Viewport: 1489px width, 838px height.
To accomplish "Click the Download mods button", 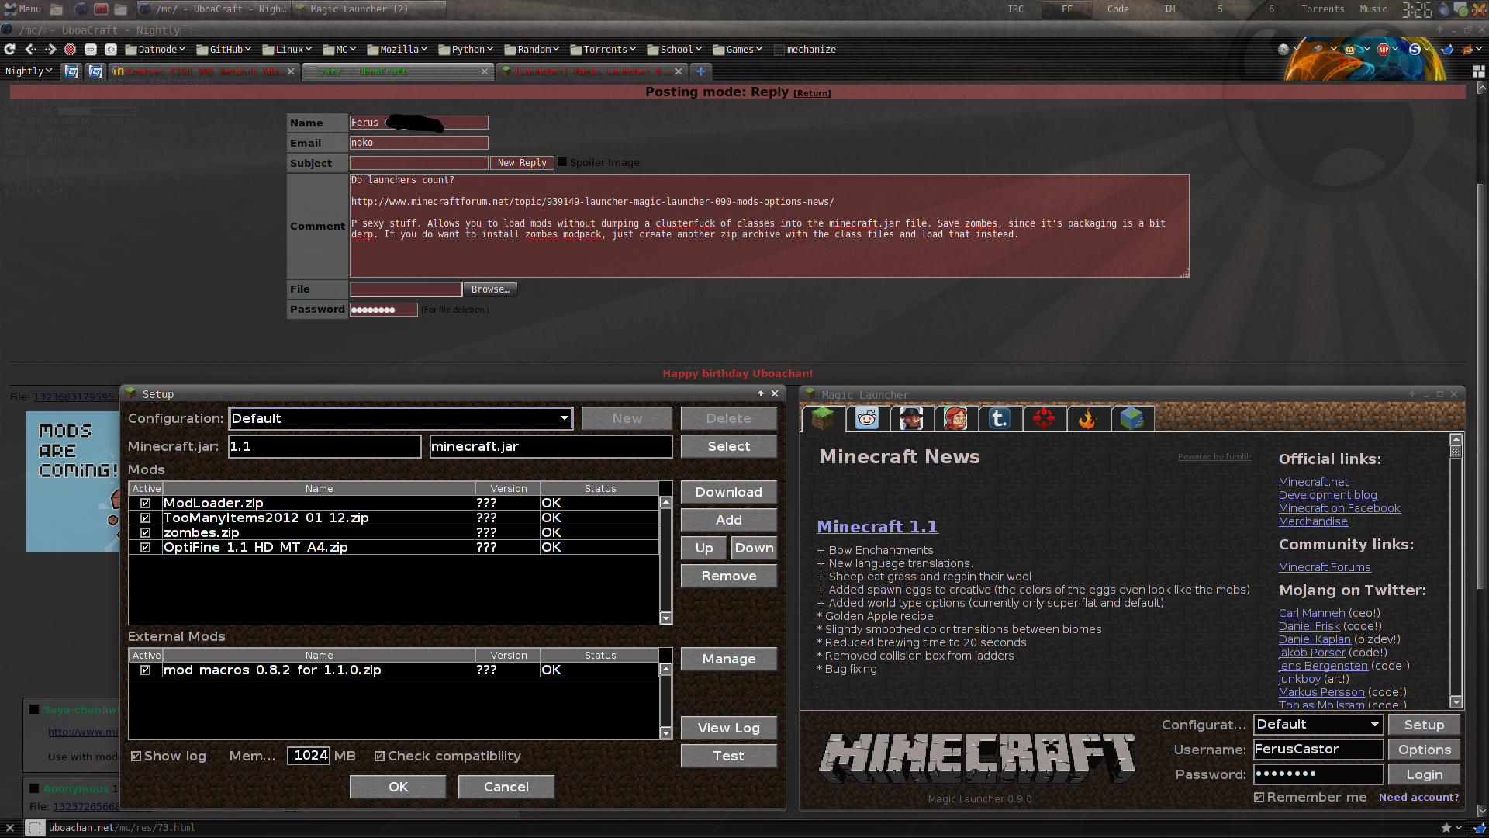I will click(x=728, y=492).
